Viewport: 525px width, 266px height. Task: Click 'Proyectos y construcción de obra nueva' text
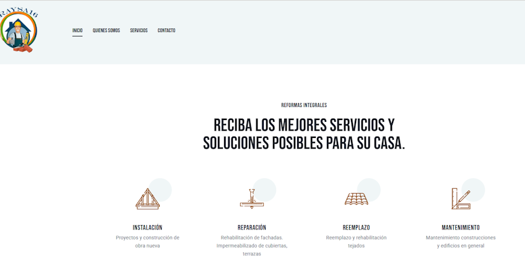147,242
